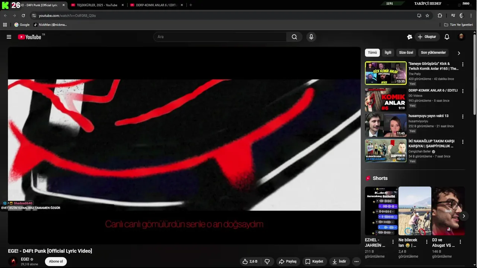Open YouTube account avatar menu

[461, 37]
